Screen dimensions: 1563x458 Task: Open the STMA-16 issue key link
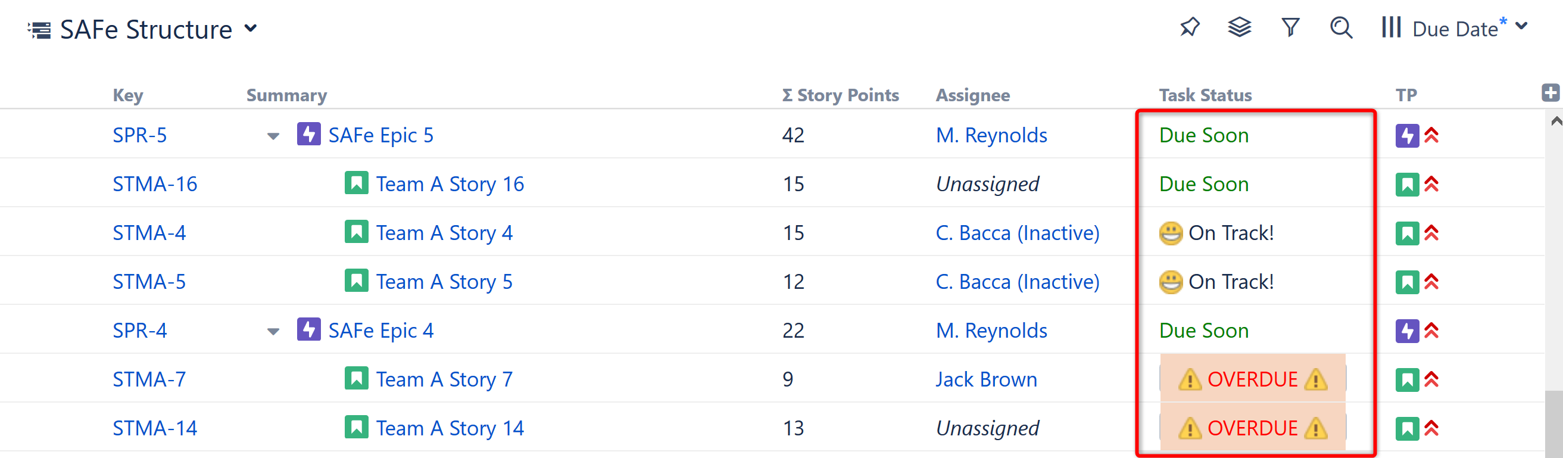[x=155, y=184]
